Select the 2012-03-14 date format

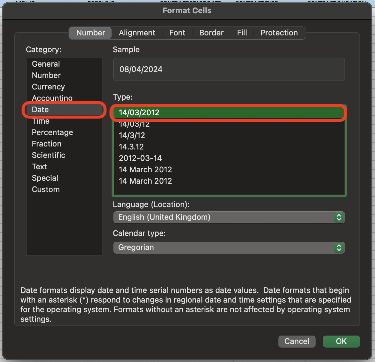click(140, 158)
